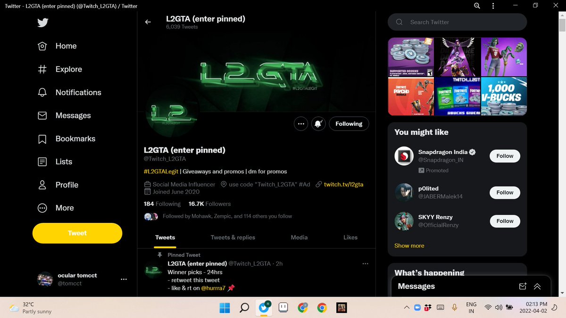This screenshot has height=318, width=566.
Task: Go back using the arrow icon
Action: (148, 22)
